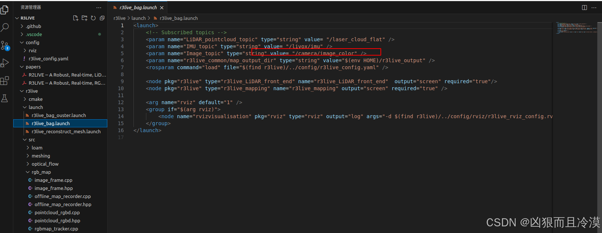Open image_frame.cpp file
602x233 pixels.
pos(60,180)
